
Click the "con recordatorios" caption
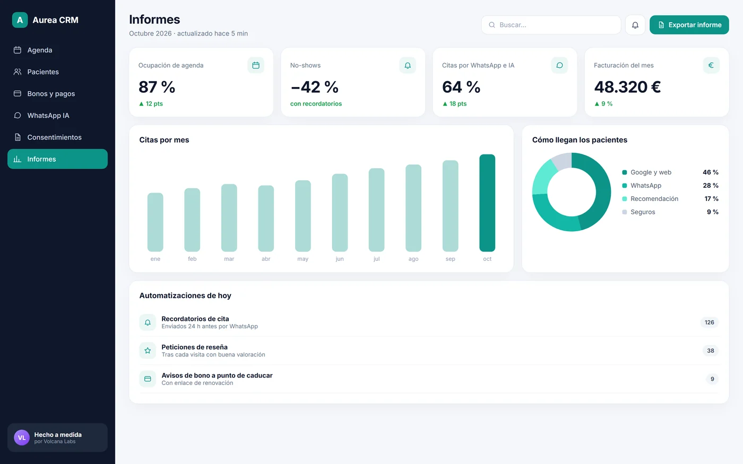(x=316, y=104)
